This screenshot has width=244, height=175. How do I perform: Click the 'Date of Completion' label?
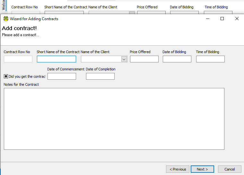[100, 69]
